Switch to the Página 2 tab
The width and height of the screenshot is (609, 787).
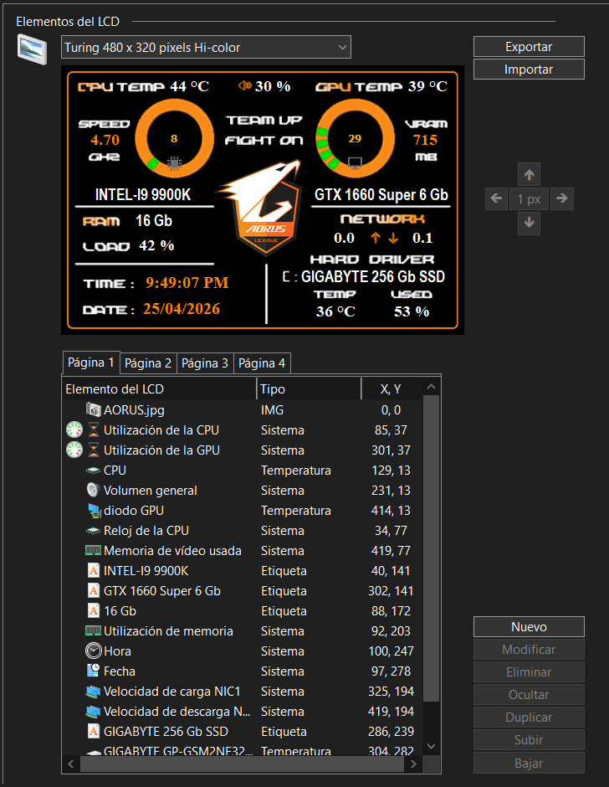pos(148,363)
